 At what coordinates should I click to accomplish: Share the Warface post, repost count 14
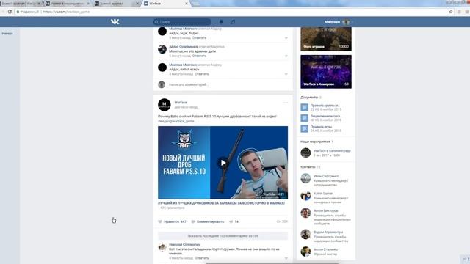click(x=234, y=221)
